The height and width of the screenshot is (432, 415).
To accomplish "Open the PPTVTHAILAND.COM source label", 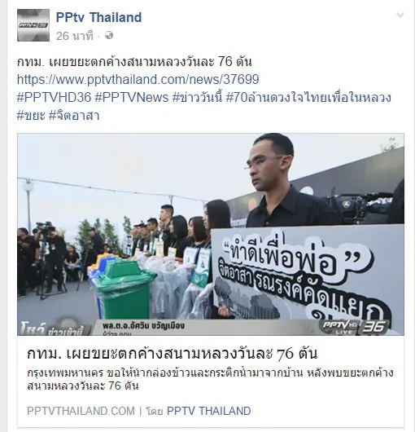I will tap(81, 411).
